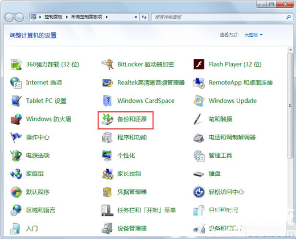Open the 家长控制 icon
Image resolution: width=296 pixels, height=239 pixels.
coord(108,174)
